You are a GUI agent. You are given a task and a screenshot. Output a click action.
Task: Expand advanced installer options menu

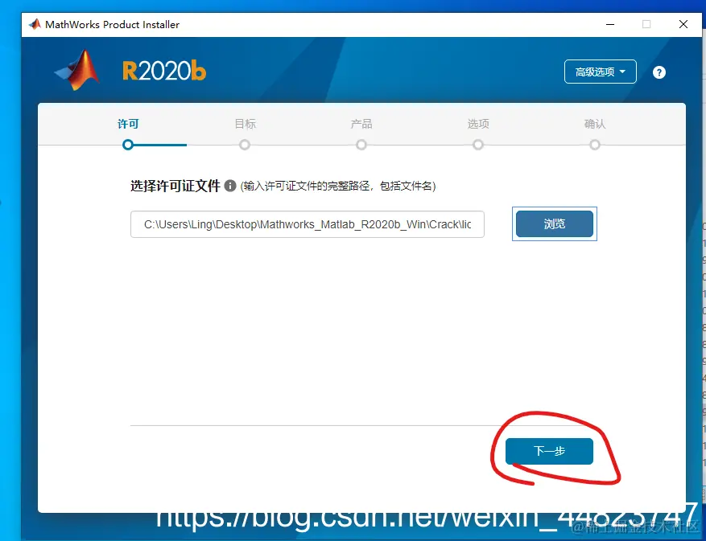click(599, 72)
